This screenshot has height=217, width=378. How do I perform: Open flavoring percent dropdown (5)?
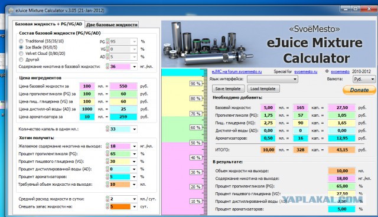[x=134, y=176]
